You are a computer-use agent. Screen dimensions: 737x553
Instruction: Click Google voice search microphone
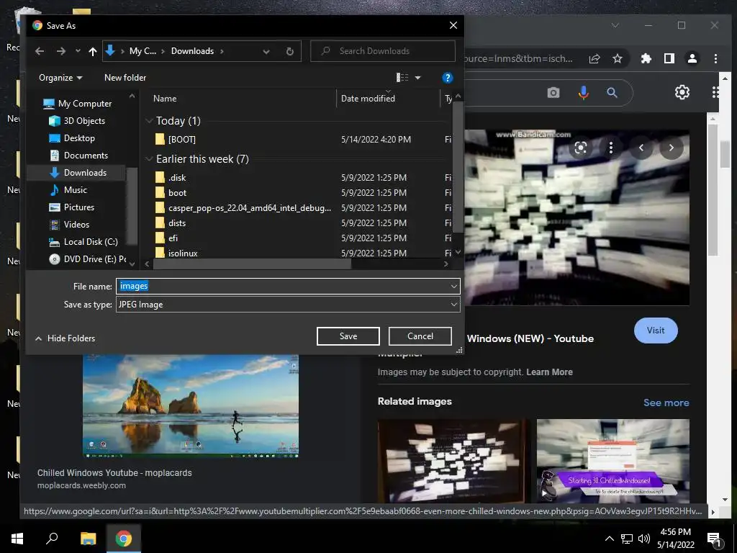tap(583, 93)
